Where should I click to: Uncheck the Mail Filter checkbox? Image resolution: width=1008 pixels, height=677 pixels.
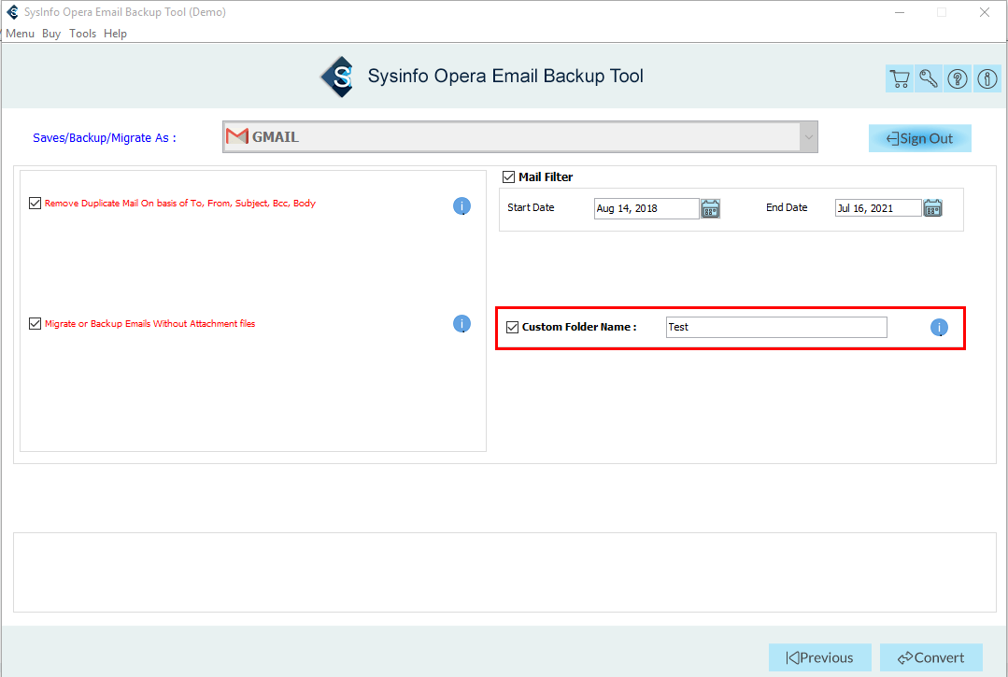[508, 176]
